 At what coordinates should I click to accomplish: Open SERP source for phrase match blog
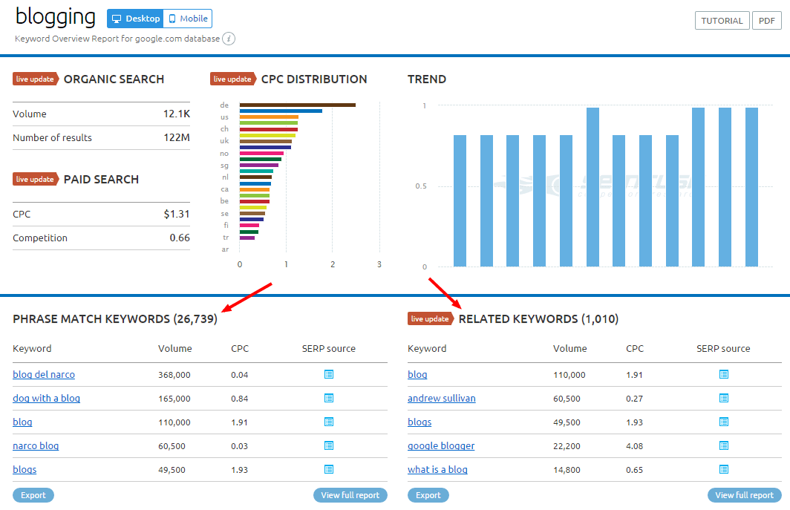[x=329, y=422]
